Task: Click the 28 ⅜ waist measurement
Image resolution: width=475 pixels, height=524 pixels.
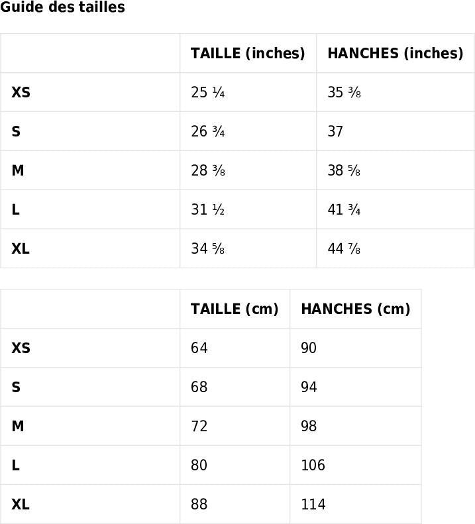Action: coord(208,170)
